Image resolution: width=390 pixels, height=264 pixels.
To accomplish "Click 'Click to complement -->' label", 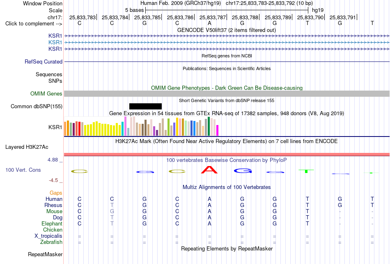I will [x=34, y=24].
